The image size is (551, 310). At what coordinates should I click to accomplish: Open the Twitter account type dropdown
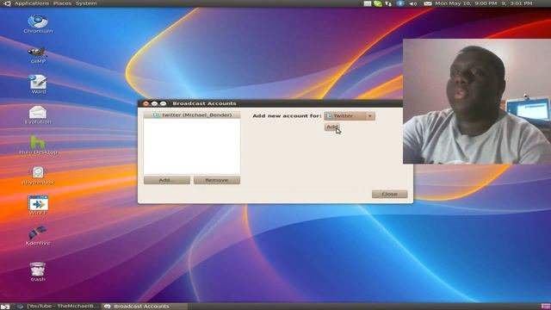[350, 115]
